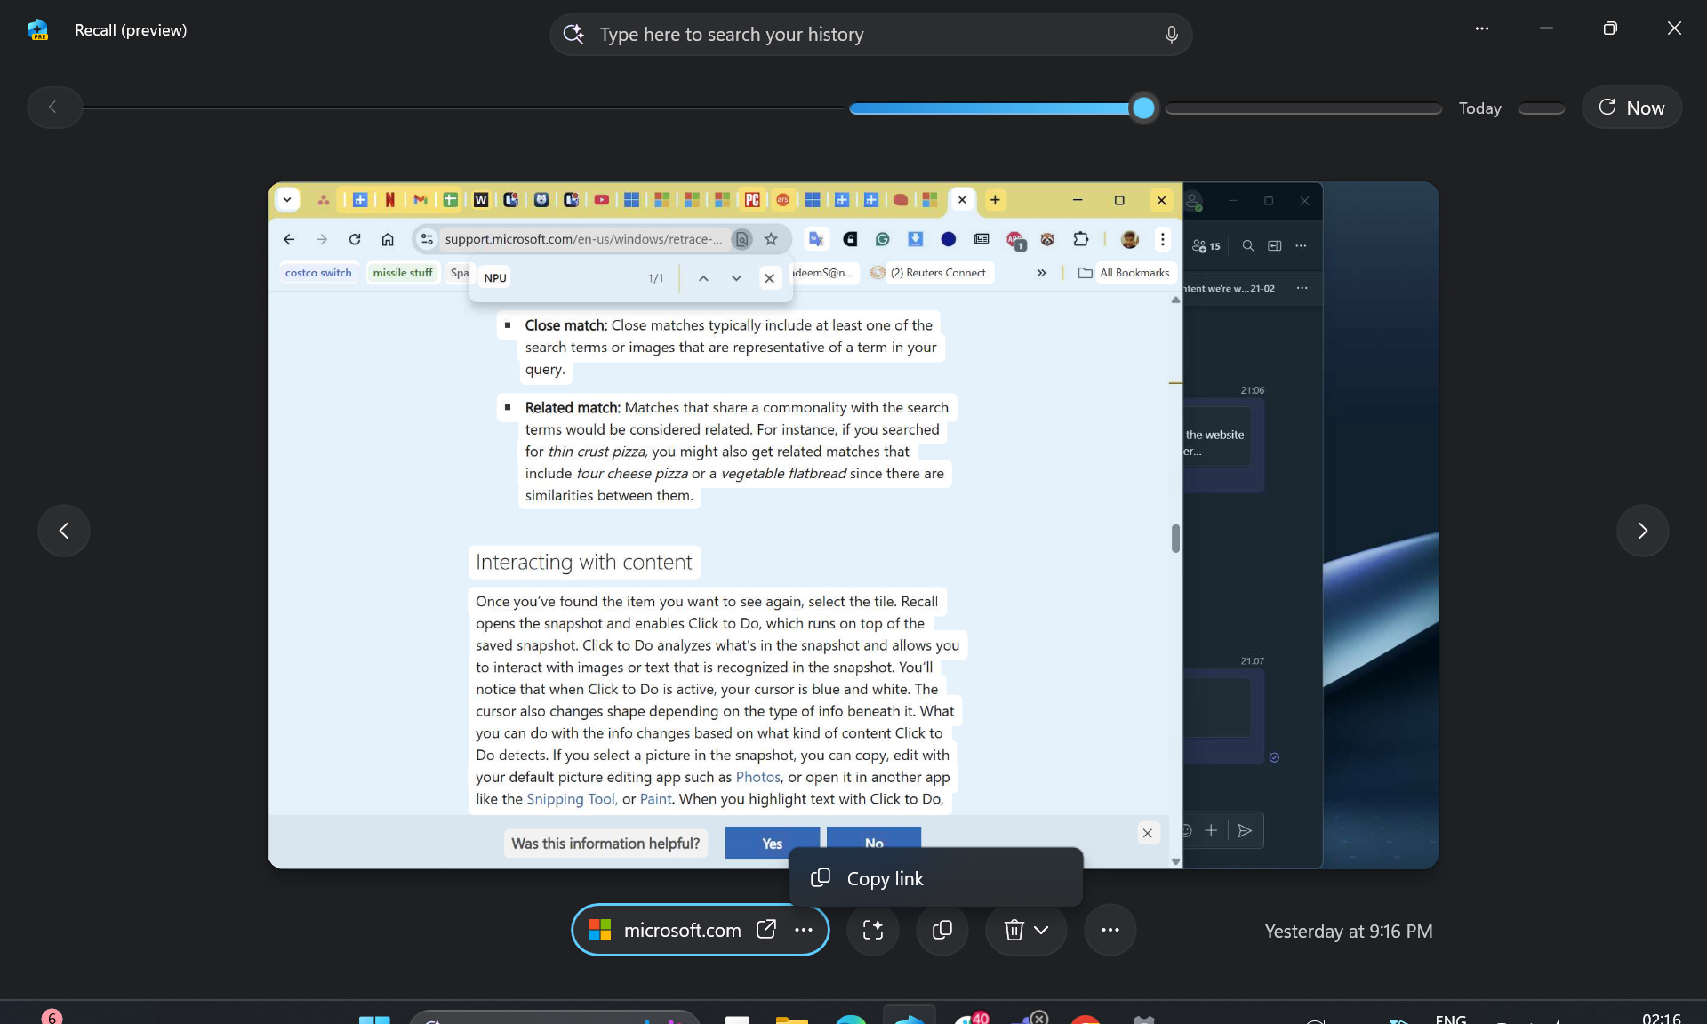
Task: Jump to next NPU match with down chevron
Action: click(x=736, y=277)
